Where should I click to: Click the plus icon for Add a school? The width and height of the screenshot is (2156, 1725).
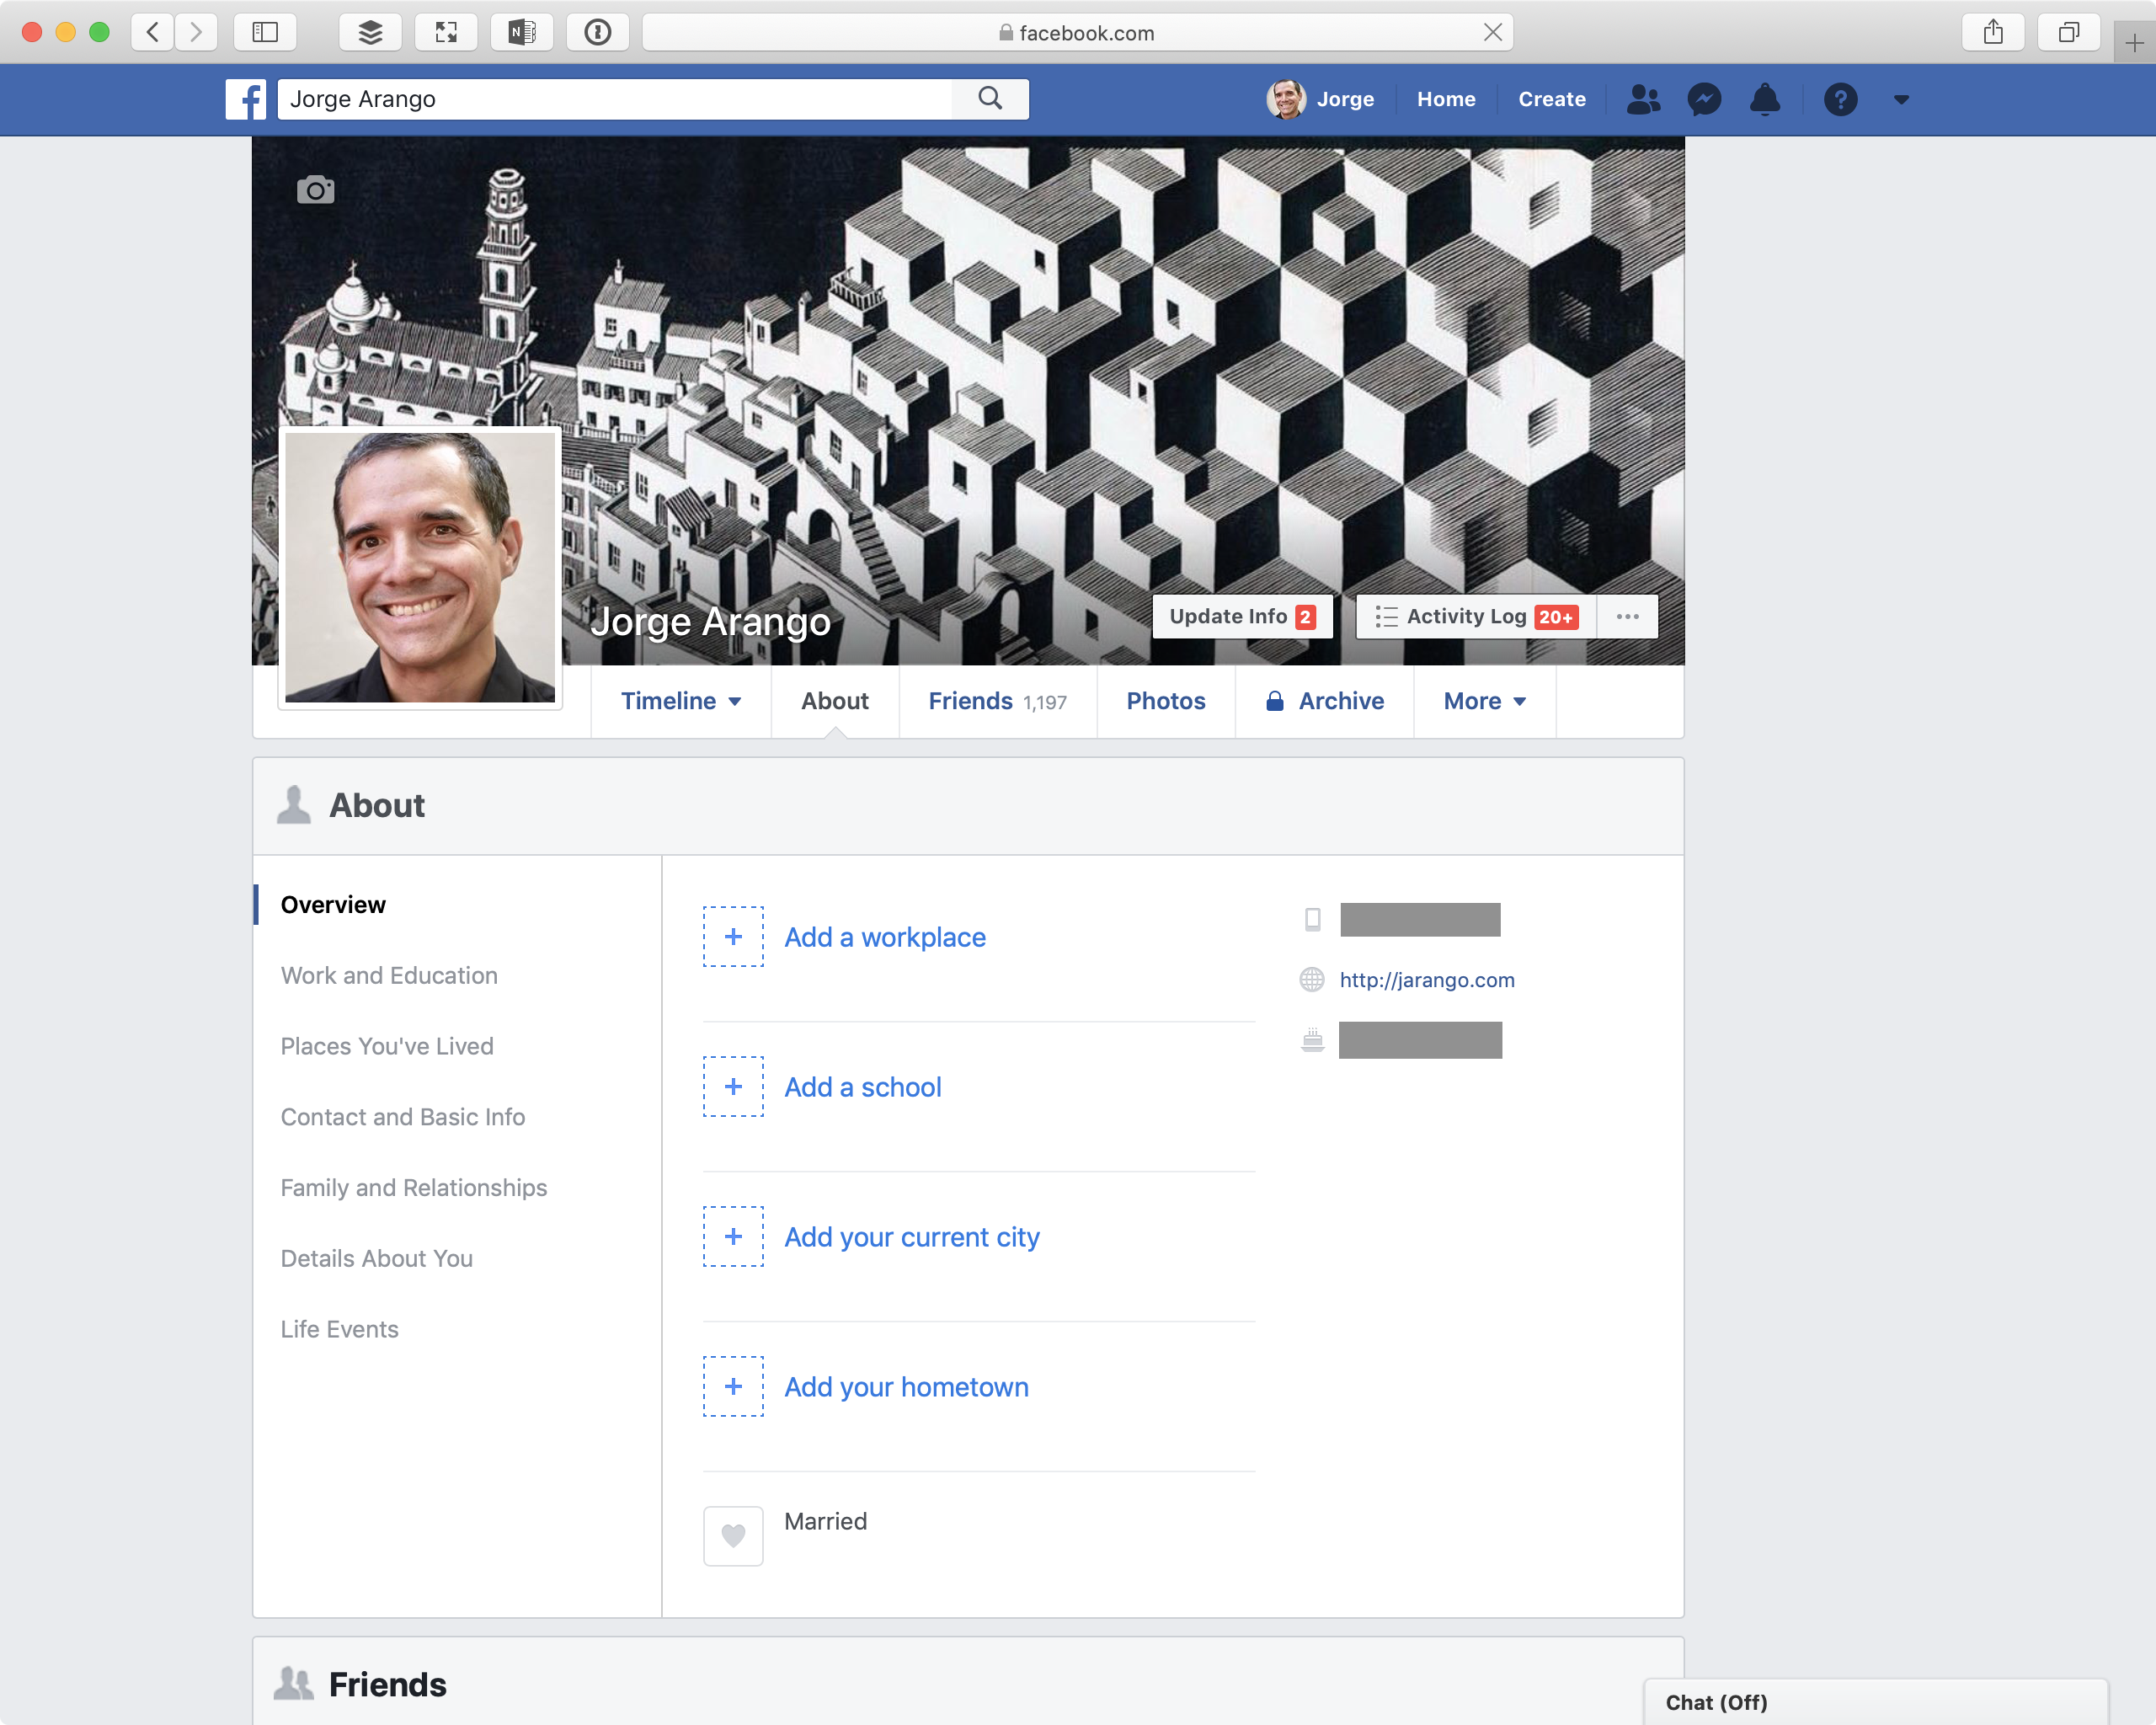733,1086
